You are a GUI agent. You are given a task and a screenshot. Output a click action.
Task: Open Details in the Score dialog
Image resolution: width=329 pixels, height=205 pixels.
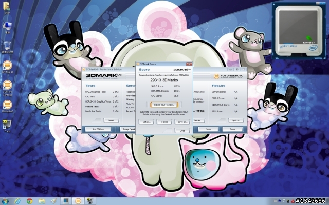point(146,122)
